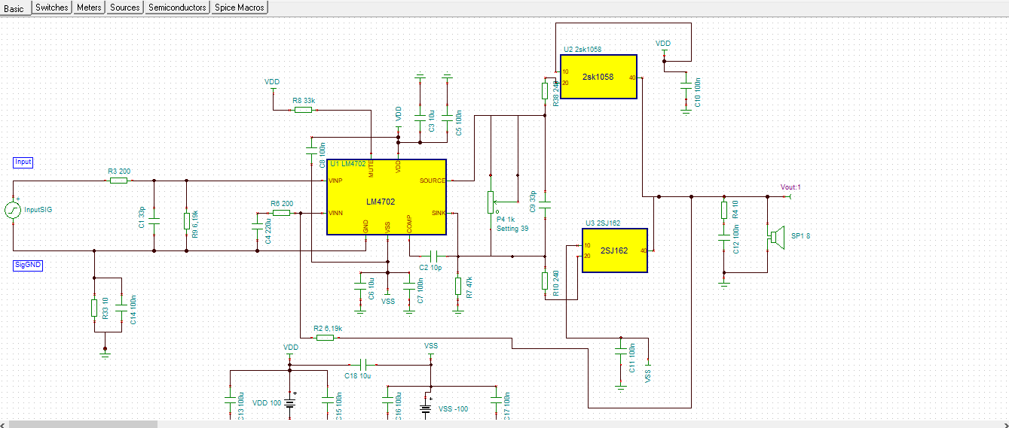The image size is (1009, 428).
Task: Click the COMP pin label on LM4702
Action: (409, 225)
